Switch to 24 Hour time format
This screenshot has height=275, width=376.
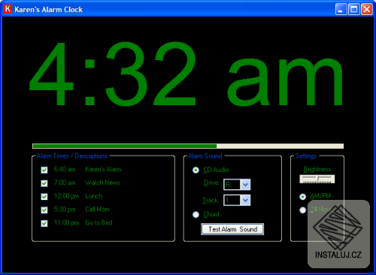303,210
